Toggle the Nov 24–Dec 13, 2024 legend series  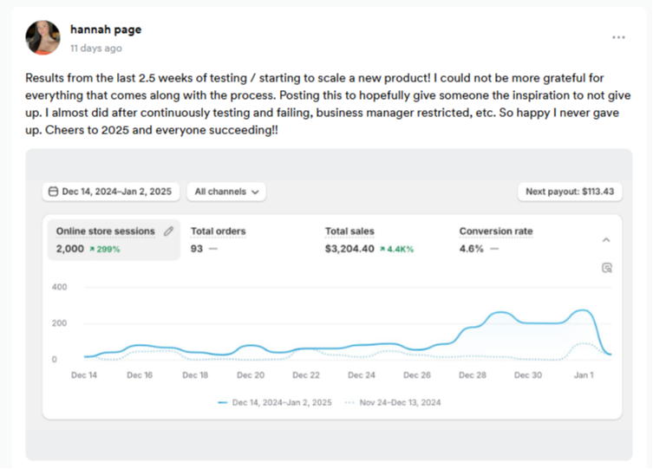395,402
